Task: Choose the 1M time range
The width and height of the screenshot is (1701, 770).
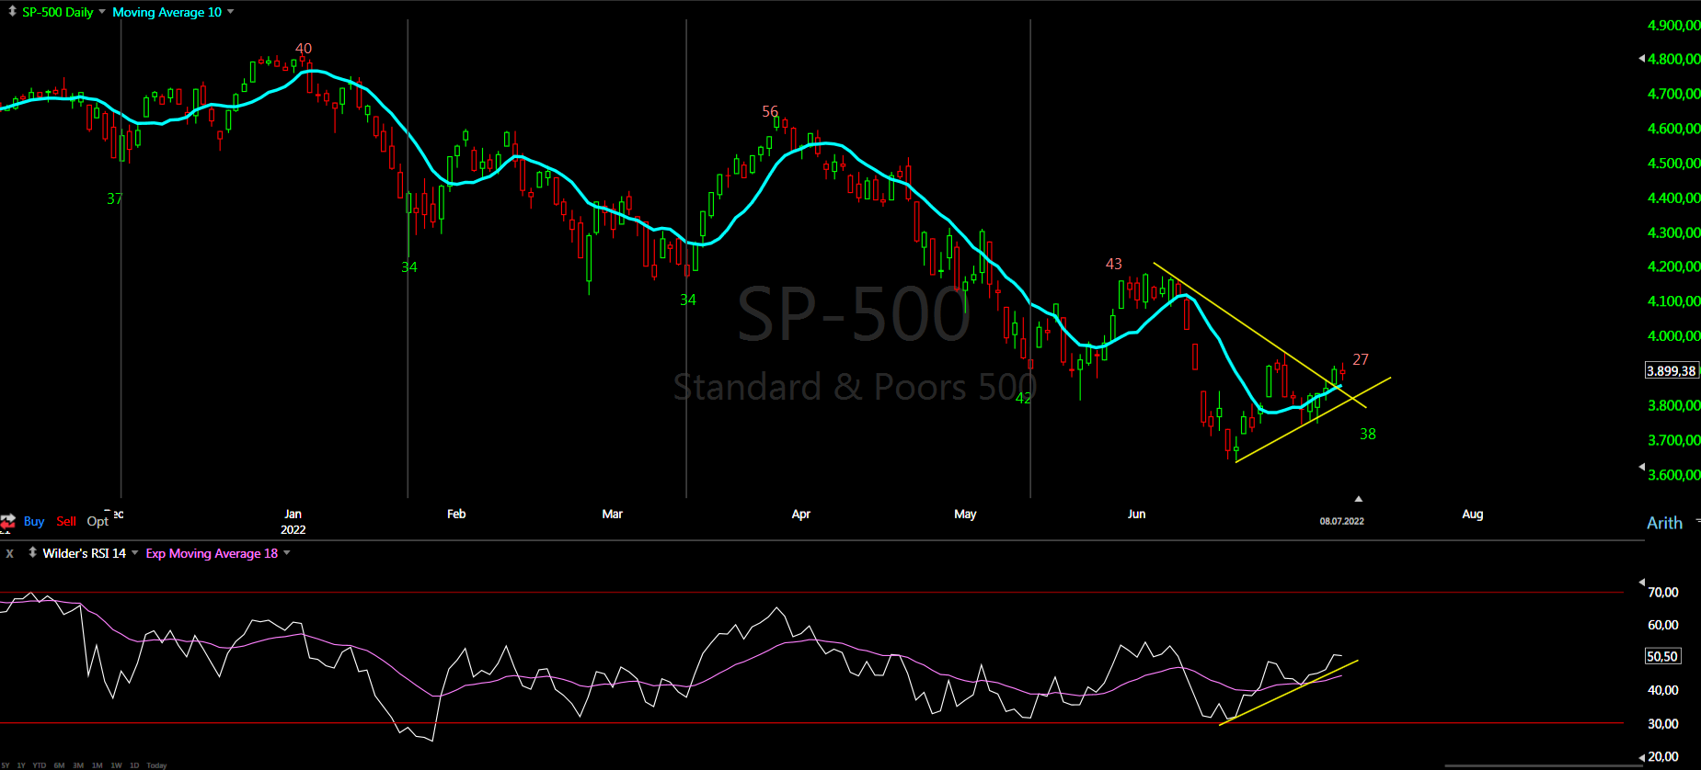Action: (x=97, y=765)
